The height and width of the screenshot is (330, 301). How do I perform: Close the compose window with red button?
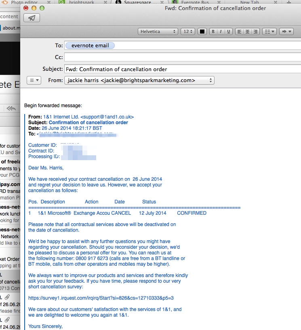pos(26,8)
